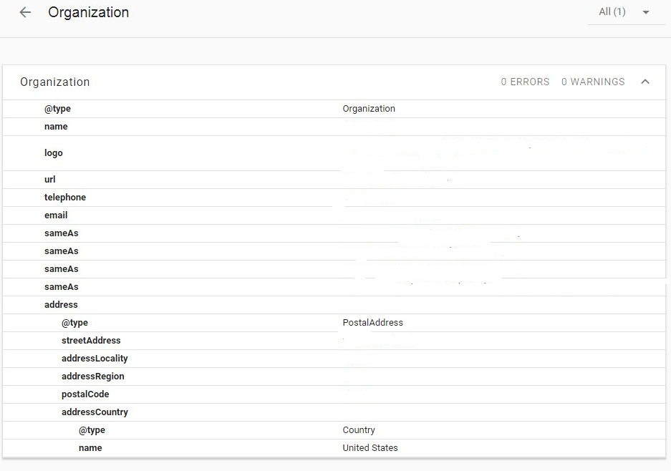Image resolution: width=671 pixels, height=471 pixels.
Task: Click the "Country" type value
Action: (x=359, y=430)
